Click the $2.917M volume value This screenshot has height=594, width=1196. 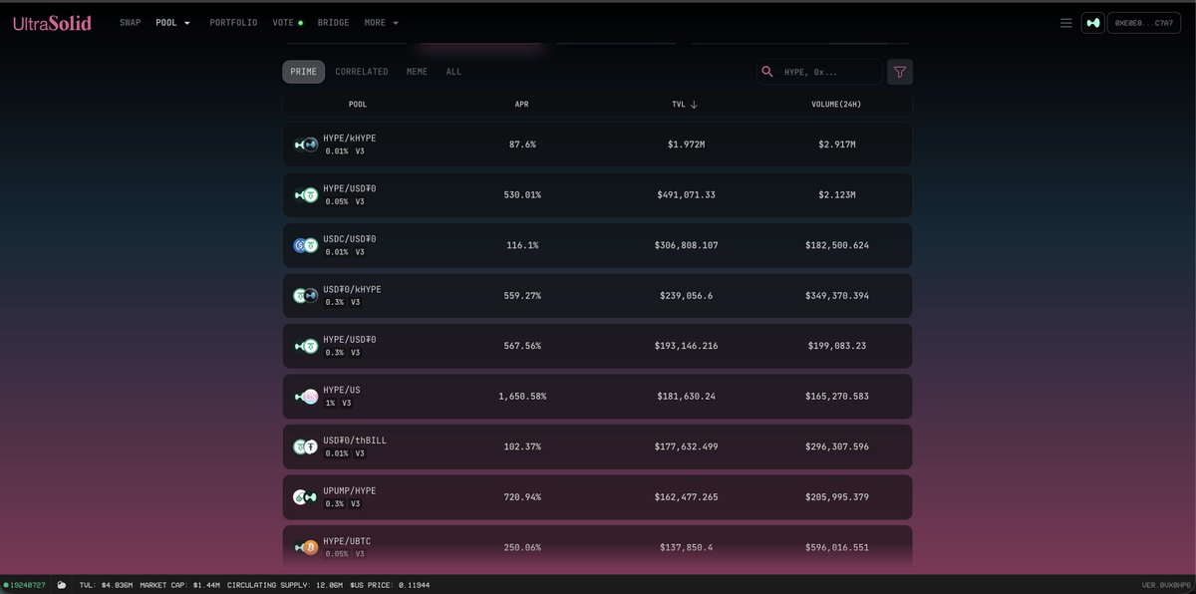coord(837,145)
